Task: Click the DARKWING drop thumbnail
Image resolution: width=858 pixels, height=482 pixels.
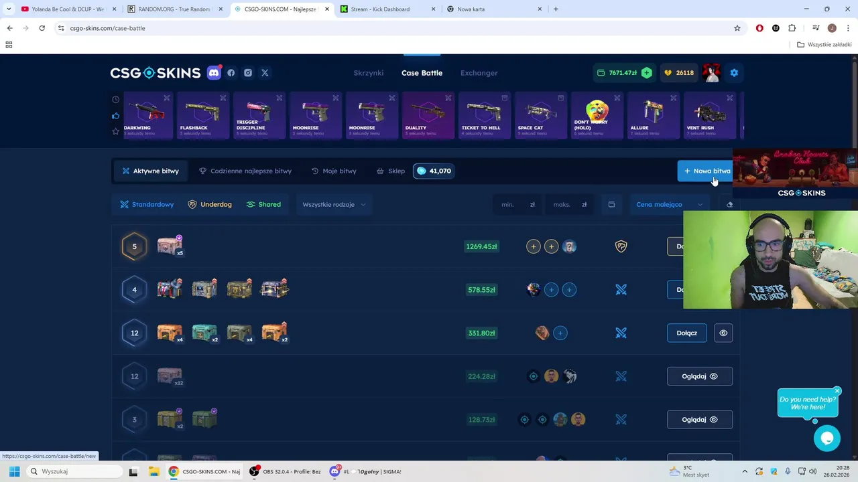Action: click(x=147, y=116)
